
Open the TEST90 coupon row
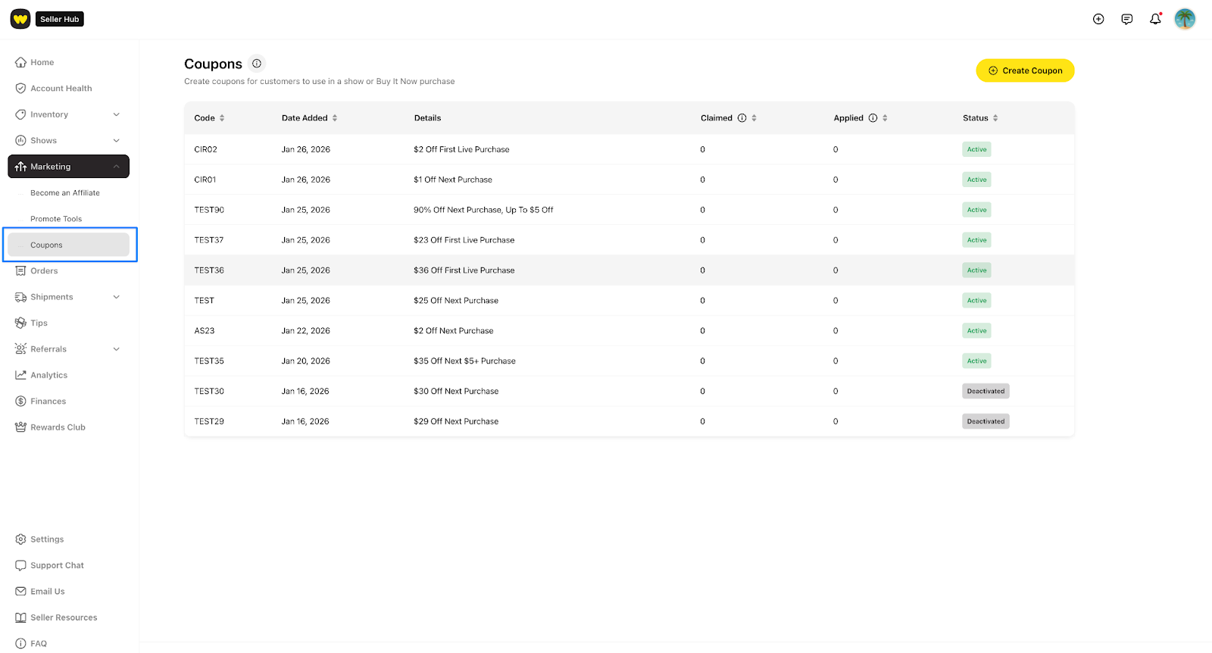[209, 210]
